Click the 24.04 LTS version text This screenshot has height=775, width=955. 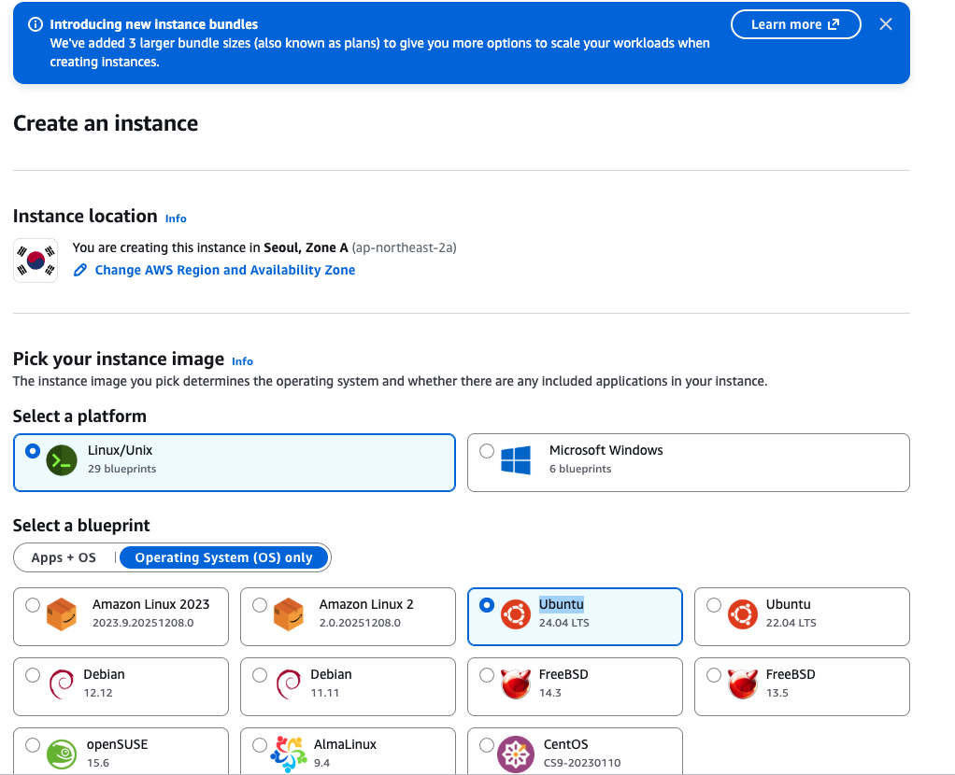pyautogui.click(x=564, y=623)
